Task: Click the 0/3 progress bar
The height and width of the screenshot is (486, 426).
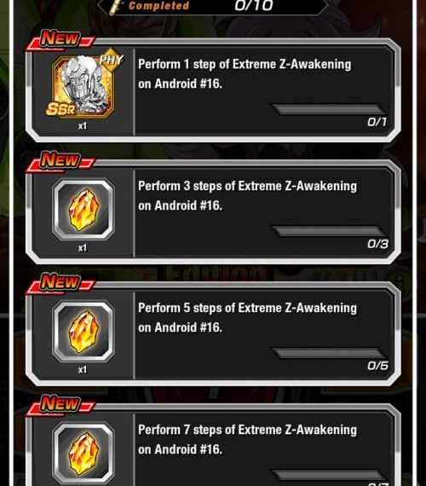Action: click(329, 231)
